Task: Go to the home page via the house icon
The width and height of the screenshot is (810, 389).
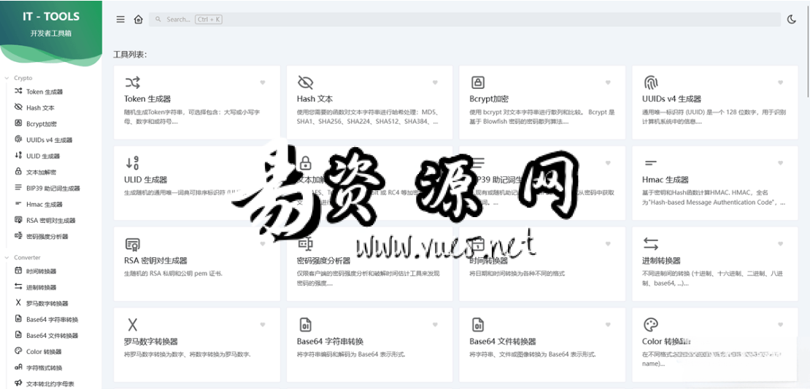Action: coord(138,20)
